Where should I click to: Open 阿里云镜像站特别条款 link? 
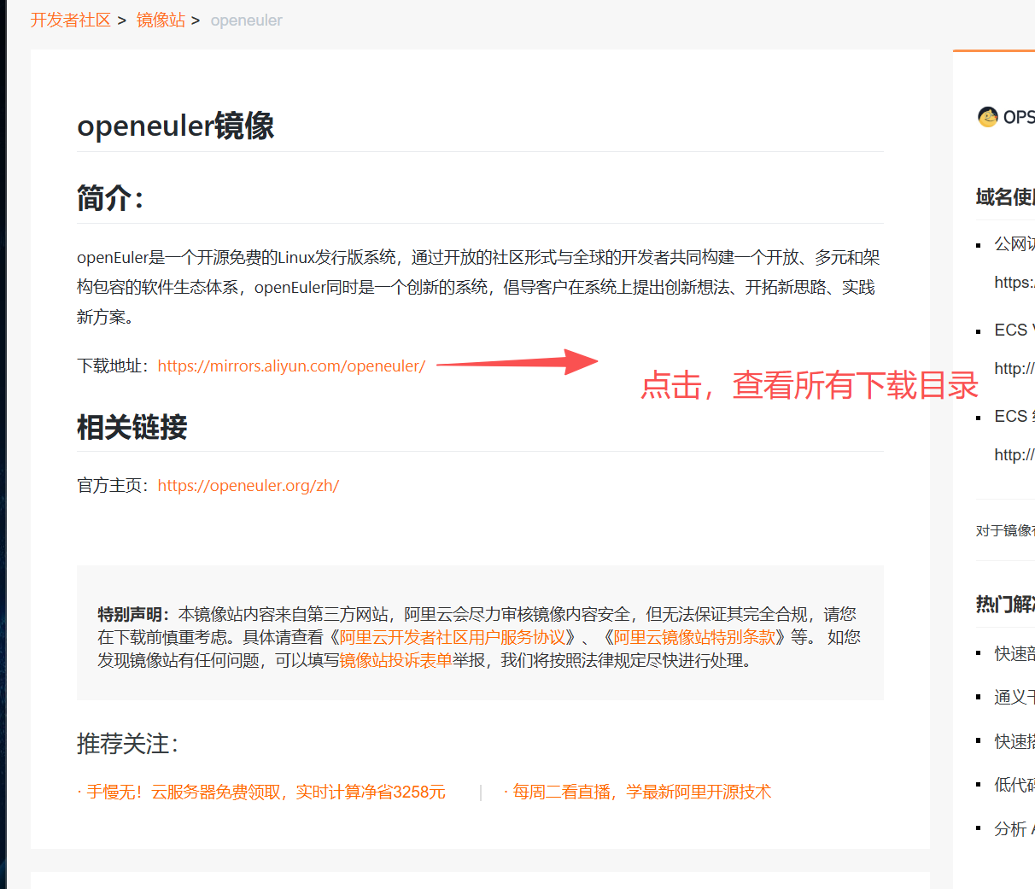tap(694, 637)
